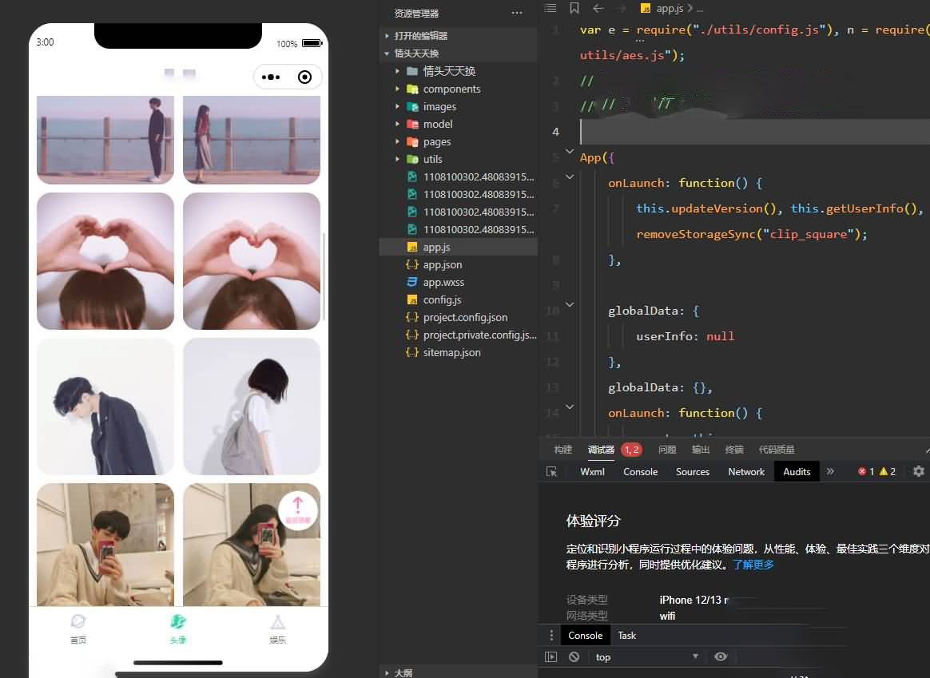
Task: Show the console sidebar panel icon
Action: (x=550, y=657)
